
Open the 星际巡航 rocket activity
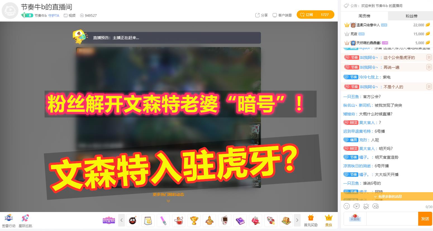25,218
